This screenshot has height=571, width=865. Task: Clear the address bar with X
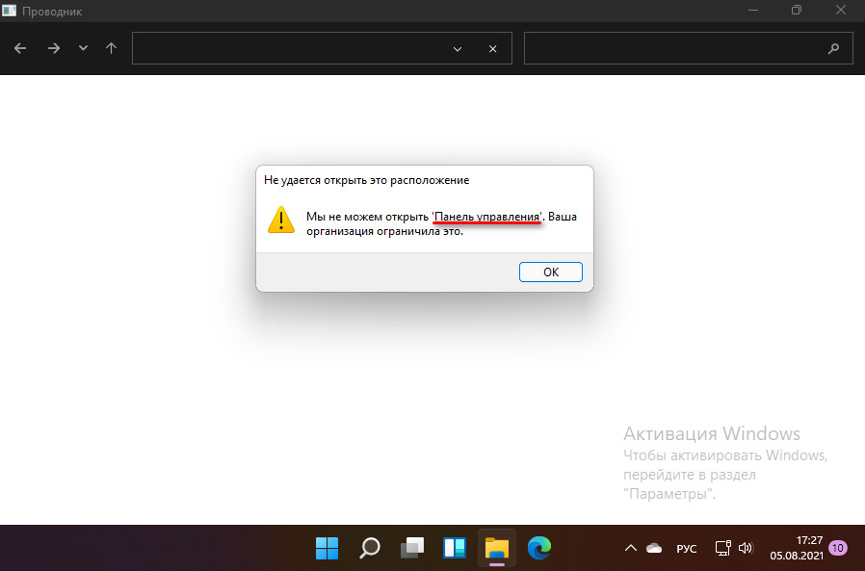pyautogui.click(x=492, y=49)
